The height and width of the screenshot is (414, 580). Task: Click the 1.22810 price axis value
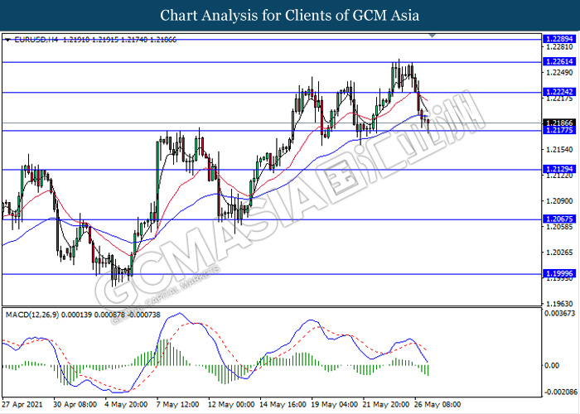pyautogui.click(x=559, y=47)
